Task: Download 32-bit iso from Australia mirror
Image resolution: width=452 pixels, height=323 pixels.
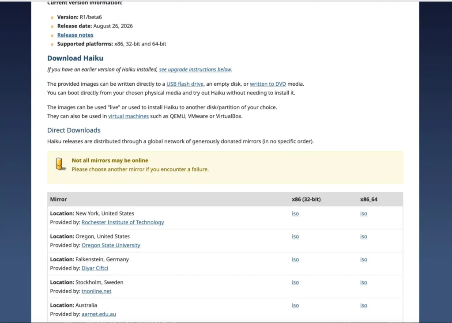Action: (295, 305)
